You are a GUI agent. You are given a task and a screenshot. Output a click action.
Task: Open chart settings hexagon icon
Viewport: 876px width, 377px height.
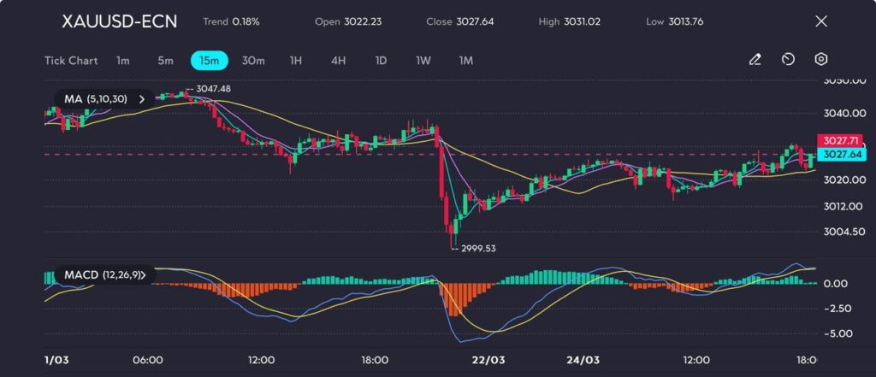(x=820, y=60)
